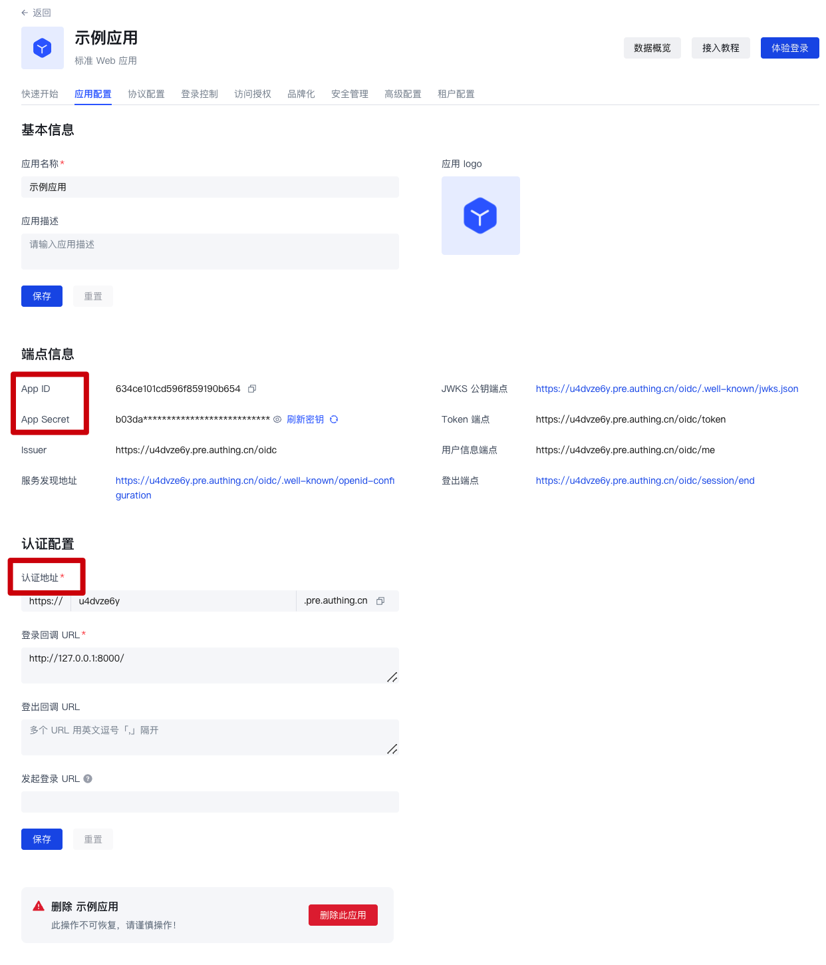Viewport: 826px width, 965px height.
Task: Click the 刷新密钥 link
Action: point(305,419)
